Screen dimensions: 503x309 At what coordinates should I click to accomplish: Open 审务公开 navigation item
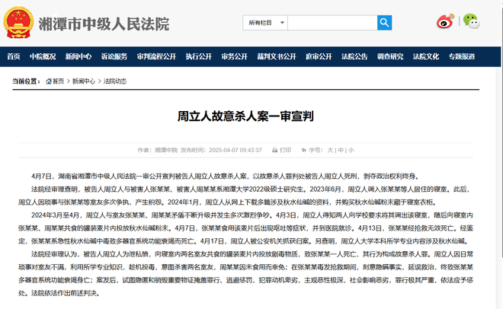[235, 56]
